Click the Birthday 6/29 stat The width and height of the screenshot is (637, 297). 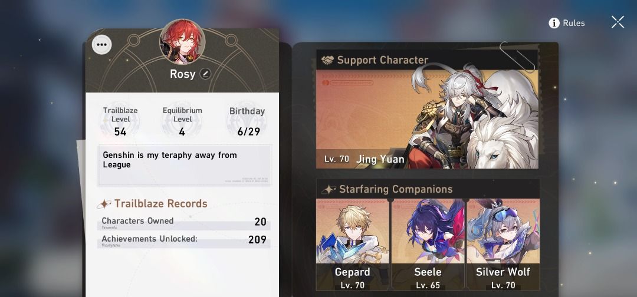coord(247,121)
